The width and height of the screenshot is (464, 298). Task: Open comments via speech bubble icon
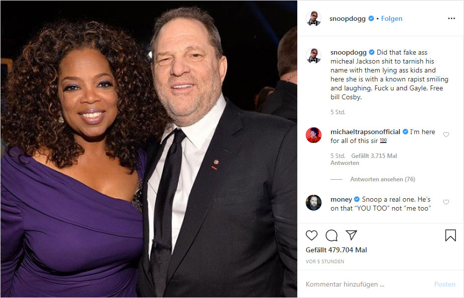[331, 235]
